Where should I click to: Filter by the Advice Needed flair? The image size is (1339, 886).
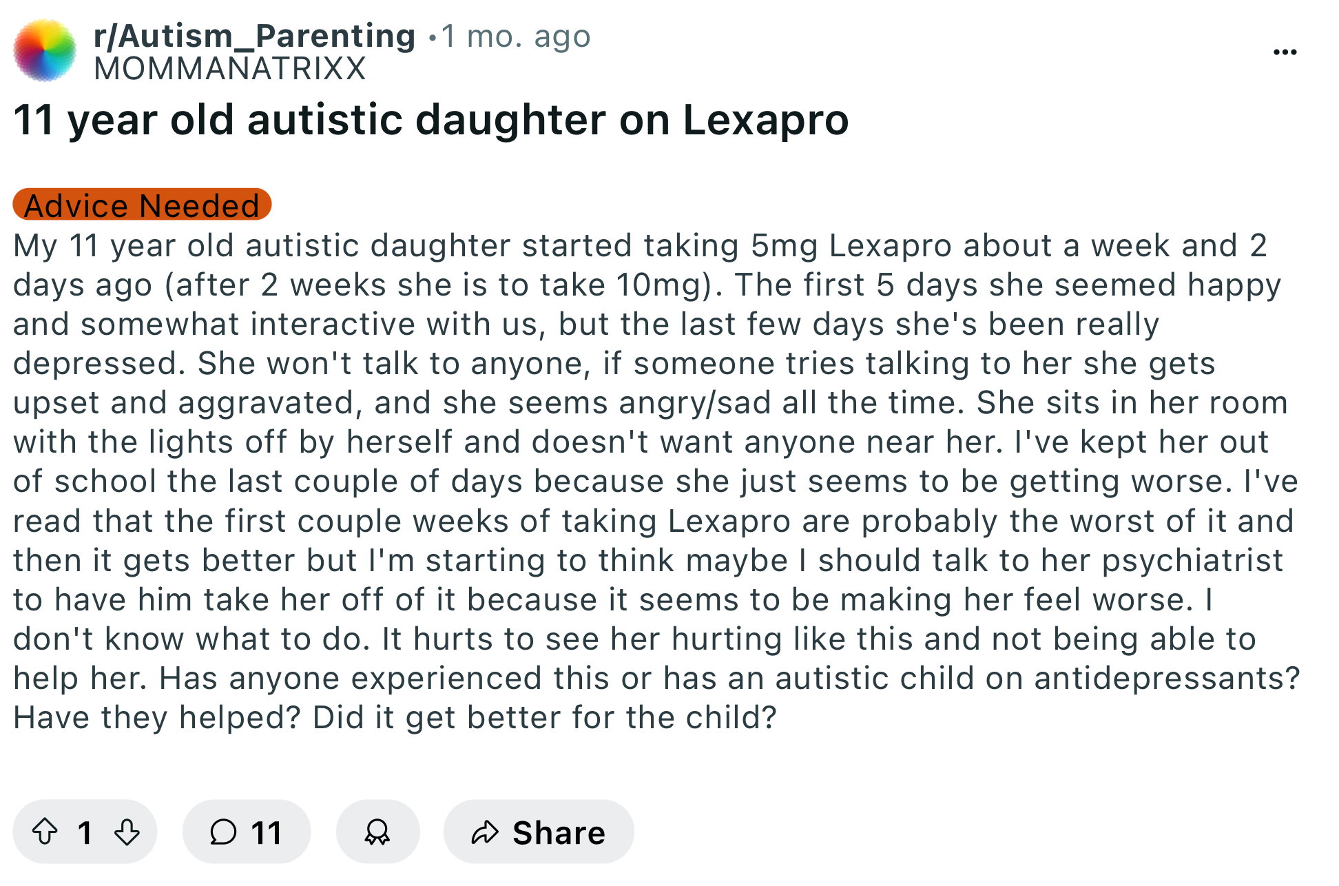(142, 205)
